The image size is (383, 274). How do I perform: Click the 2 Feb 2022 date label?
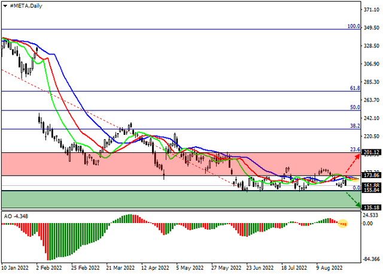click(x=49, y=268)
